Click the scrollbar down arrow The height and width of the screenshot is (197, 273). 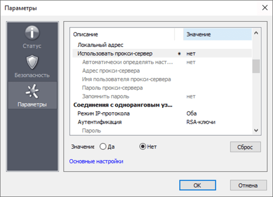[256, 130]
